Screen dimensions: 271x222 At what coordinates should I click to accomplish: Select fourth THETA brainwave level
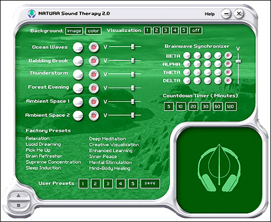pos(218,72)
